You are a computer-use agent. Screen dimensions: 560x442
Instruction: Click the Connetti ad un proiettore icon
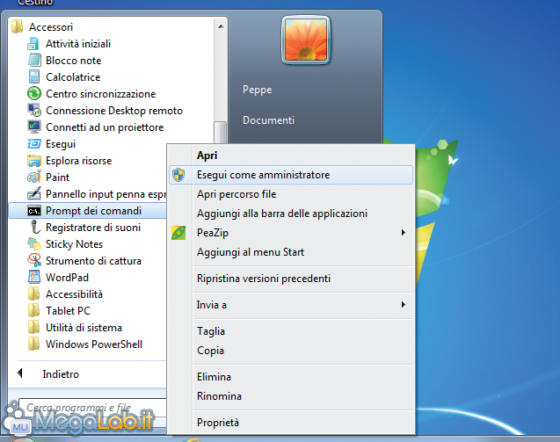pyautogui.click(x=34, y=127)
